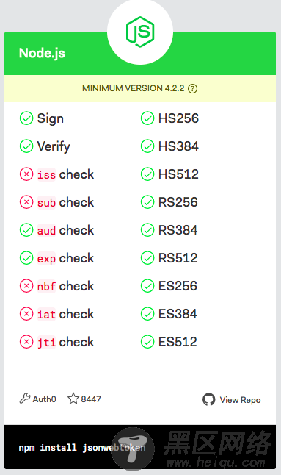Click the green checkmark next to Sign

click(x=26, y=118)
